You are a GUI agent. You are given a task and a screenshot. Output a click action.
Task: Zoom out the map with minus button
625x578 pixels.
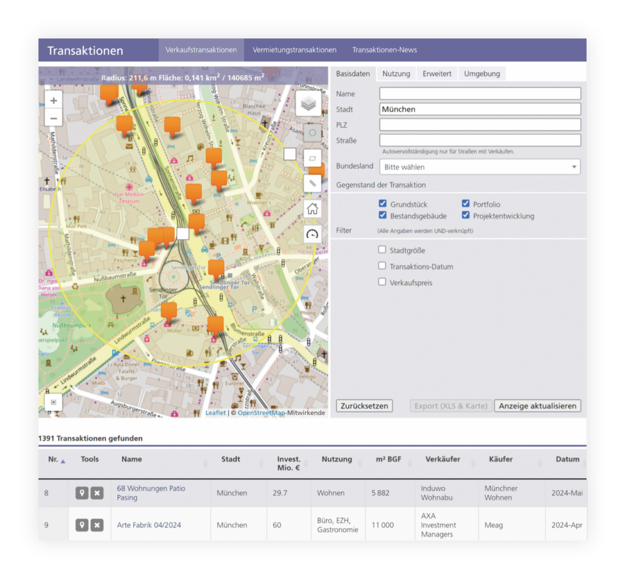(54, 119)
